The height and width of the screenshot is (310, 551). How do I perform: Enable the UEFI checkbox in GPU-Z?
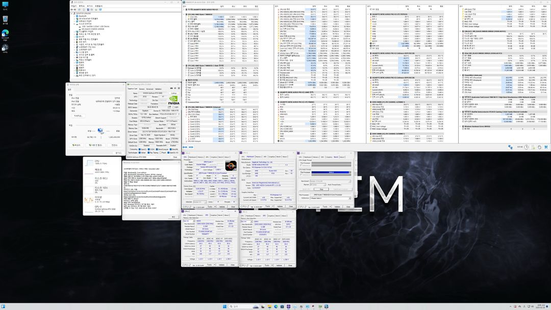173,107
